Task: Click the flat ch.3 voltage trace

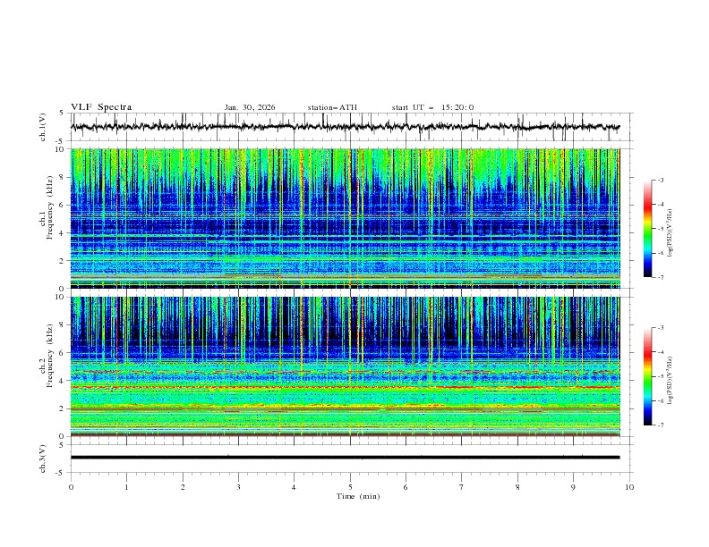Action: pyautogui.click(x=345, y=458)
